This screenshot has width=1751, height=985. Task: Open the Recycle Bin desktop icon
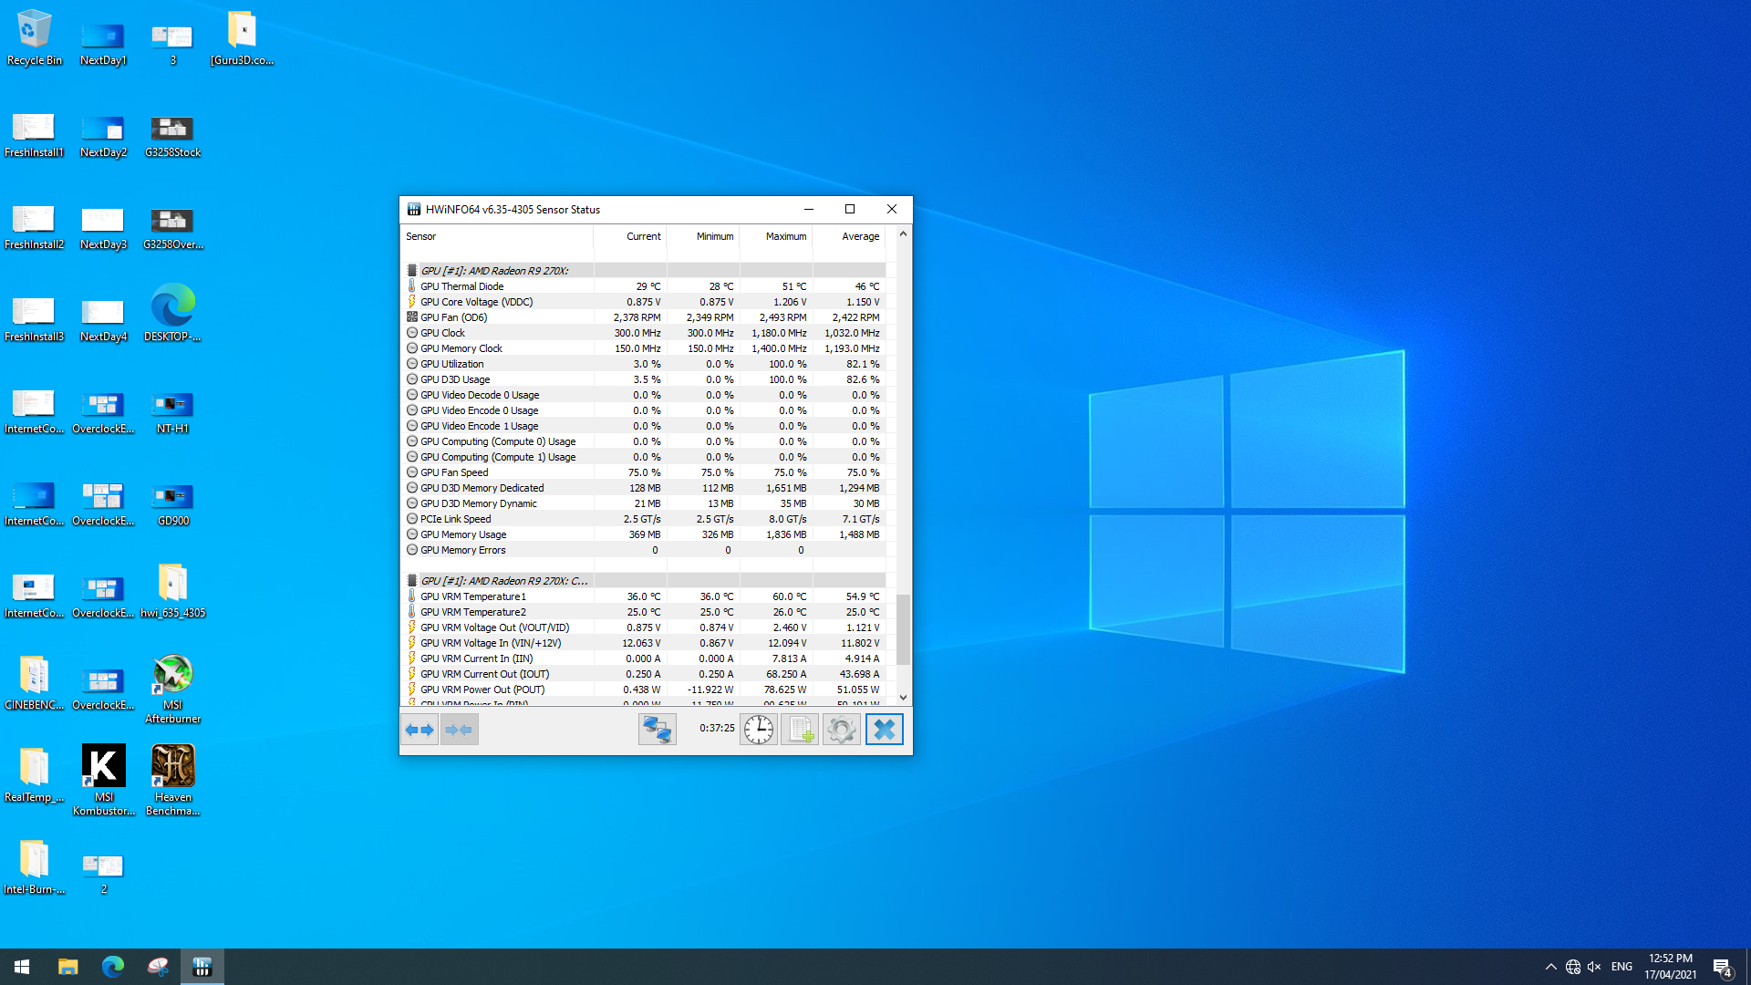click(x=35, y=38)
